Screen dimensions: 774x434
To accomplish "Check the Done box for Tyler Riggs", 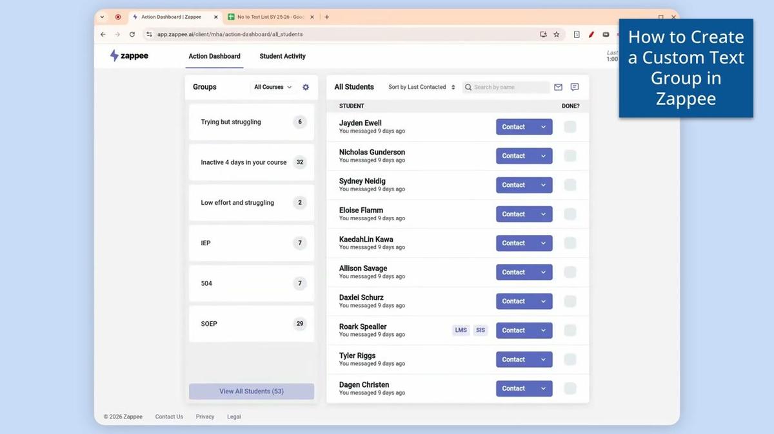I will [x=570, y=359].
